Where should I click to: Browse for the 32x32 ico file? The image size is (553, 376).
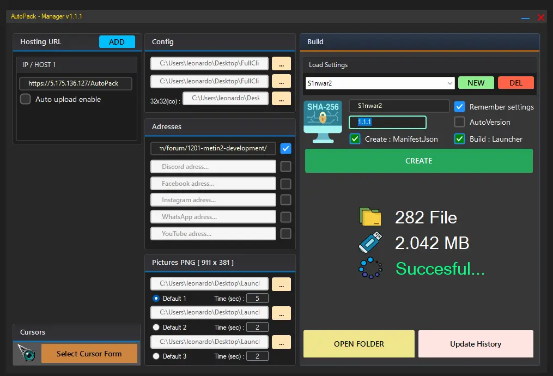click(281, 99)
